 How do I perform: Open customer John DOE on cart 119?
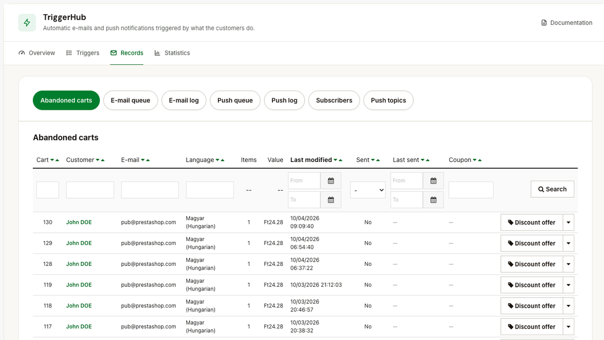point(79,285)
